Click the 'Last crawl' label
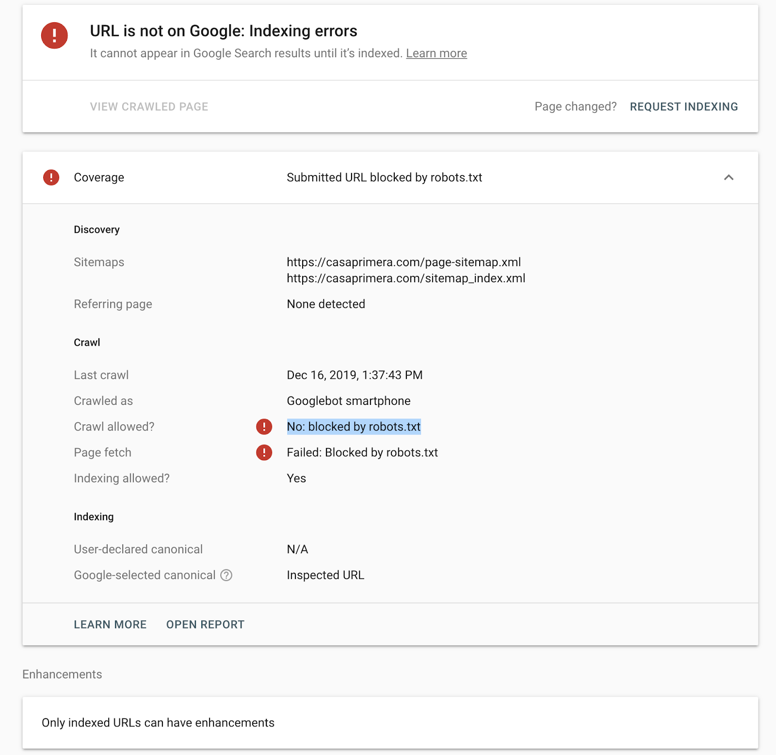776x755 pixels. coord(101,375)
